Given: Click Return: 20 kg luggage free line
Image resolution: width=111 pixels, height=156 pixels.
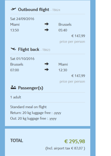Looking at the screenshot, I should click(x=35, y=113).
